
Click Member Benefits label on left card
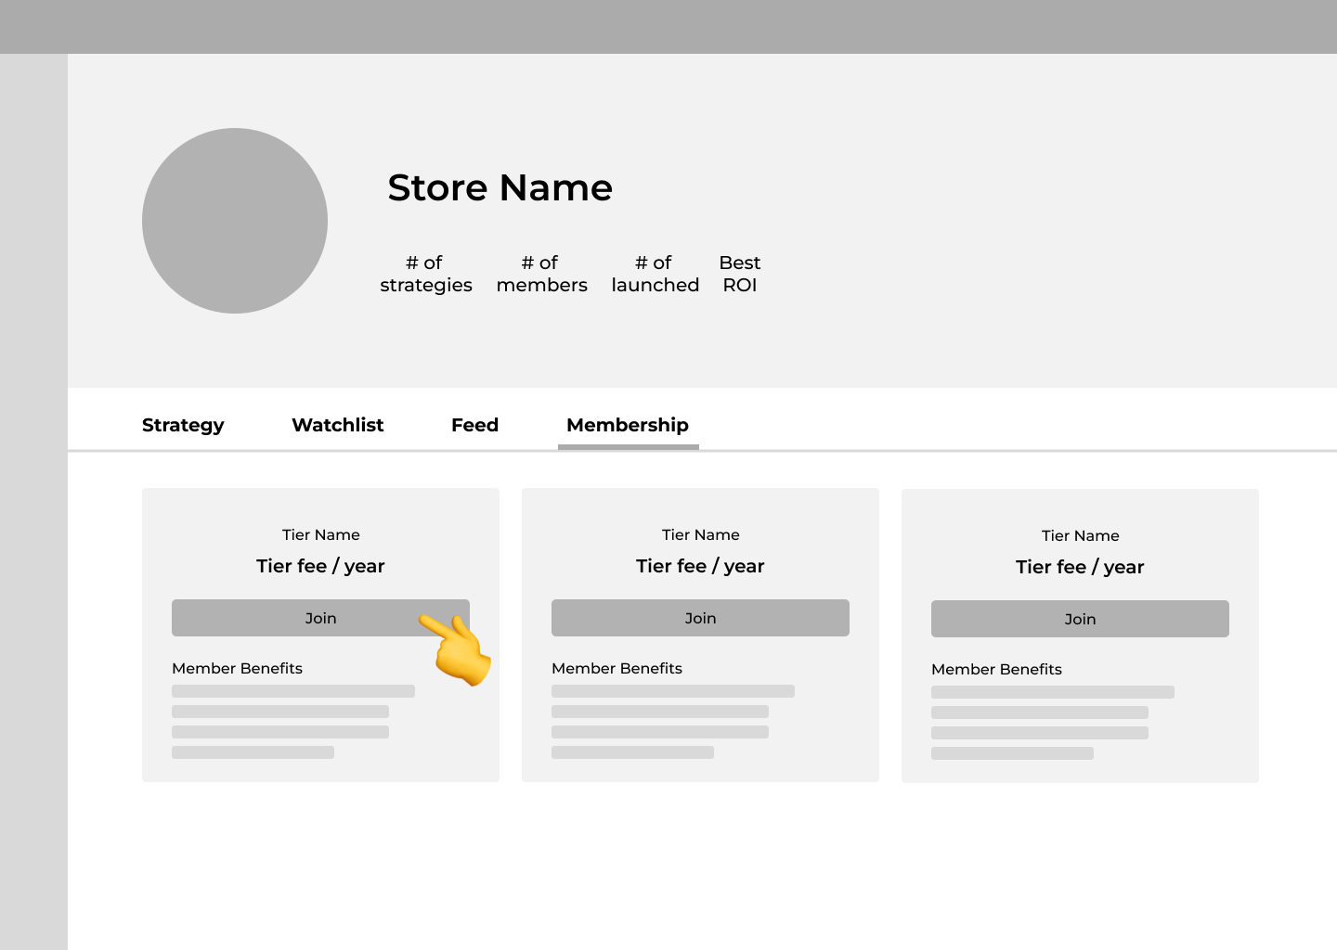237,669
